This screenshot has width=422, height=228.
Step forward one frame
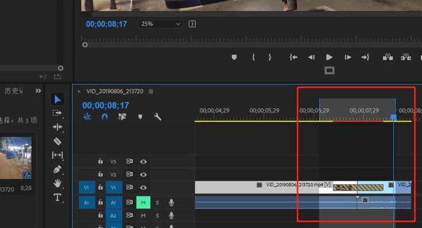tap(348, 57)
